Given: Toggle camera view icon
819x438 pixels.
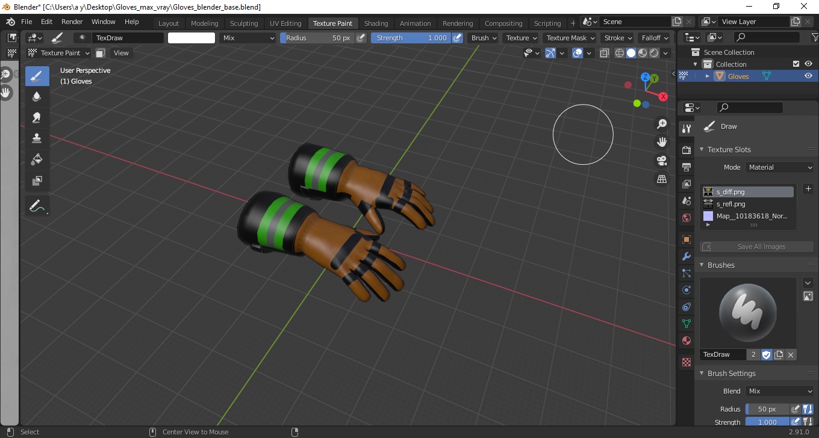Looking at the screenshot, I should (x=662, y=161).
